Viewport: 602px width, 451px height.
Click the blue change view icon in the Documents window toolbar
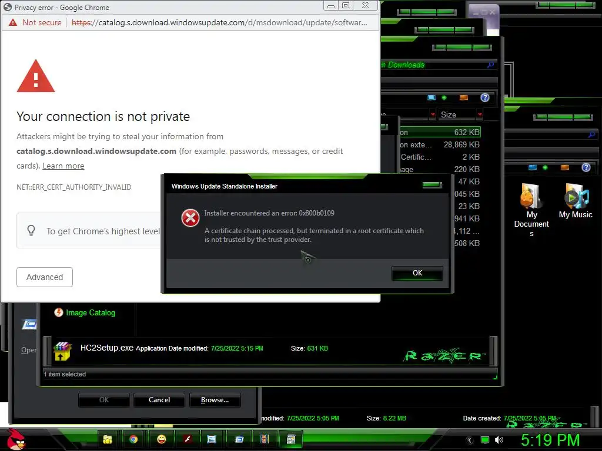(x=533, y=167)
